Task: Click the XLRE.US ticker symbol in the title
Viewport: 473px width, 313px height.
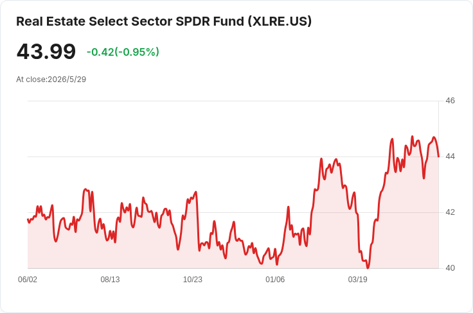Action: click(280, 21)
